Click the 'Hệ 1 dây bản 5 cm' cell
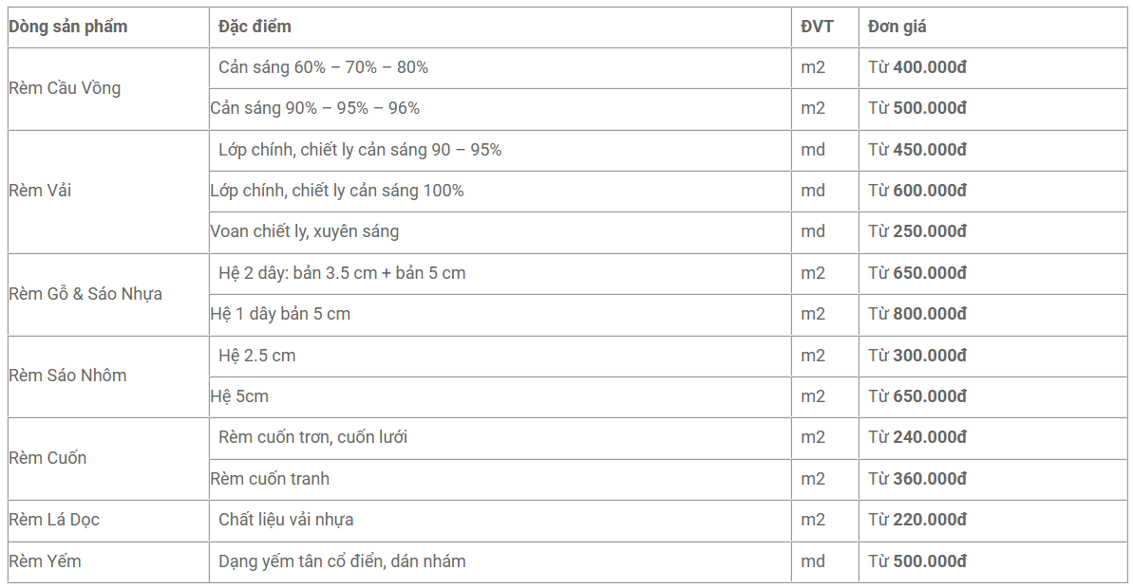 pyautogui.click(x=280, y=314)
